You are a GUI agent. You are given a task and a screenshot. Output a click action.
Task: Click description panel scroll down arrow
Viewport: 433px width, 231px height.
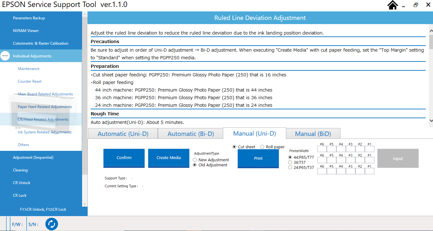point(431,120)
